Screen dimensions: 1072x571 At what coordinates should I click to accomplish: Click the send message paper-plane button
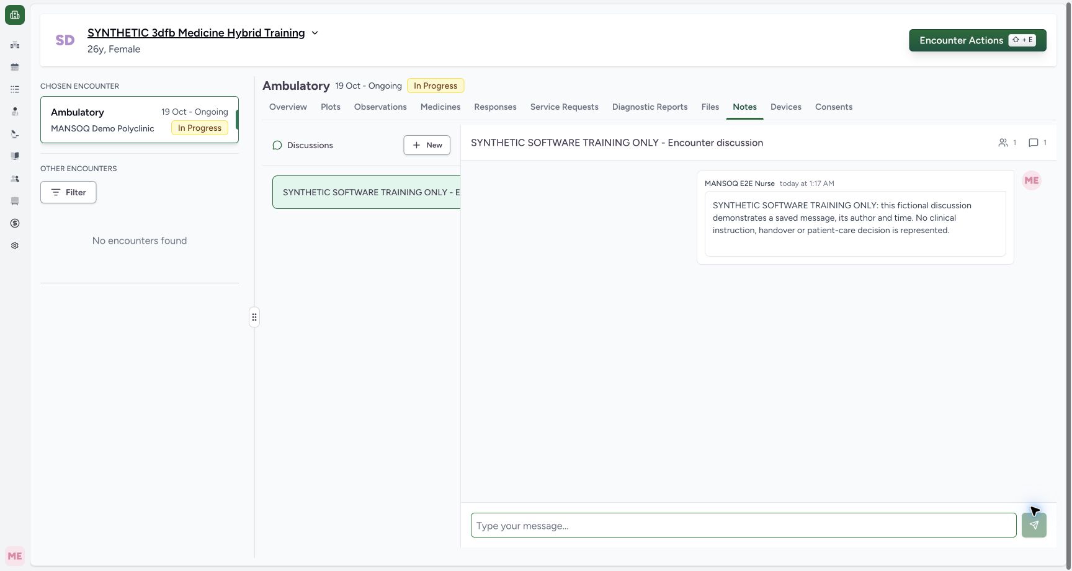pos(1034,525)
